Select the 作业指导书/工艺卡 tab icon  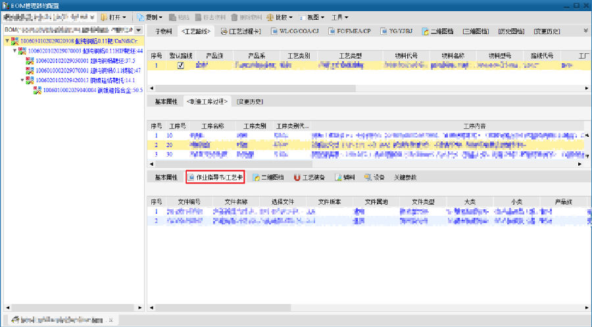tap(191, 177)
